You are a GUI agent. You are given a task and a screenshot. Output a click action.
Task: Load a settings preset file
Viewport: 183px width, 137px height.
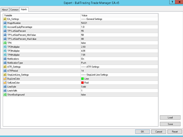coord(170,117)
